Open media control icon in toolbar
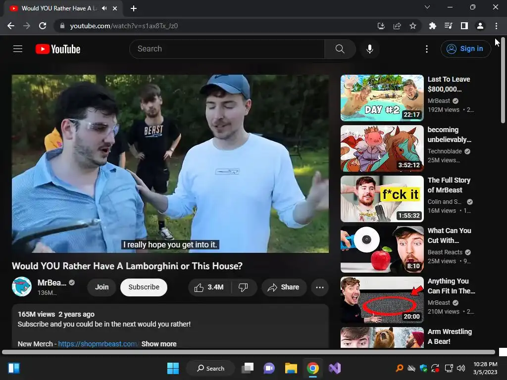Screen dimensions: 507x380 point(449,26)
